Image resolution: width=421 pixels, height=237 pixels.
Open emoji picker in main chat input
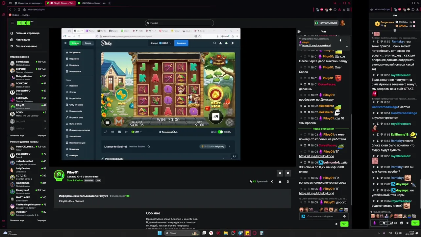[x=344, y=216]
